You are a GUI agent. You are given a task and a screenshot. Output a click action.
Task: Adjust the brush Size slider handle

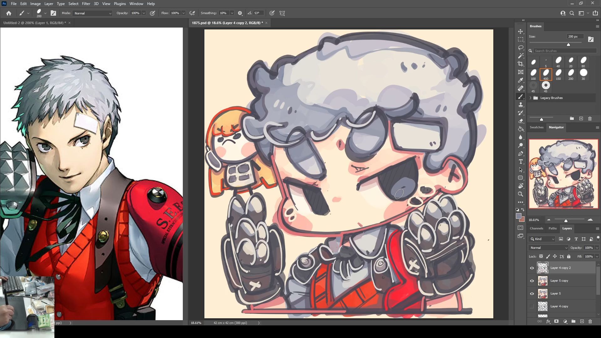pos(568,44)
